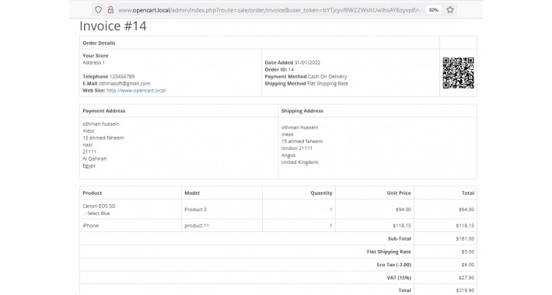Click the Payment Address header
Image resolution: width=552 pixels, height=295 pixels.
pyautogui.click(x=104, y=111)
